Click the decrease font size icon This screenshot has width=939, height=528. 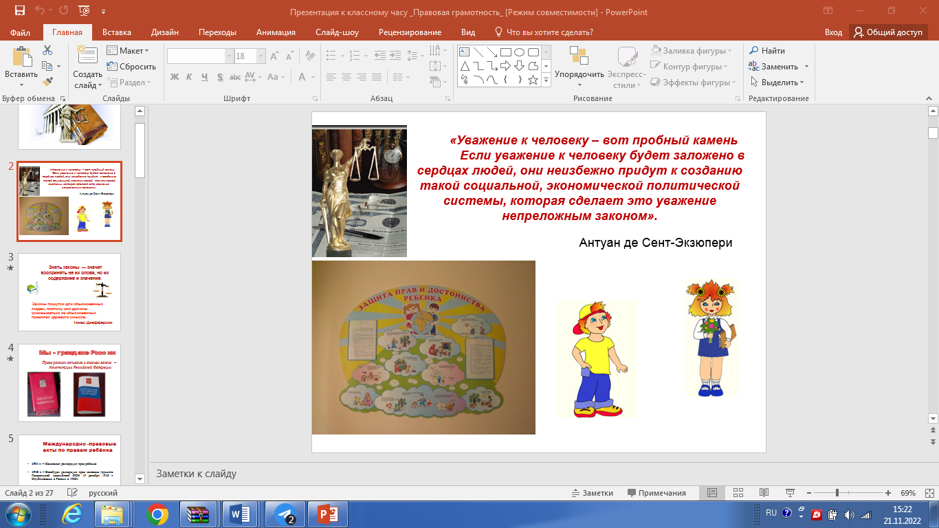tap(290, 56)
